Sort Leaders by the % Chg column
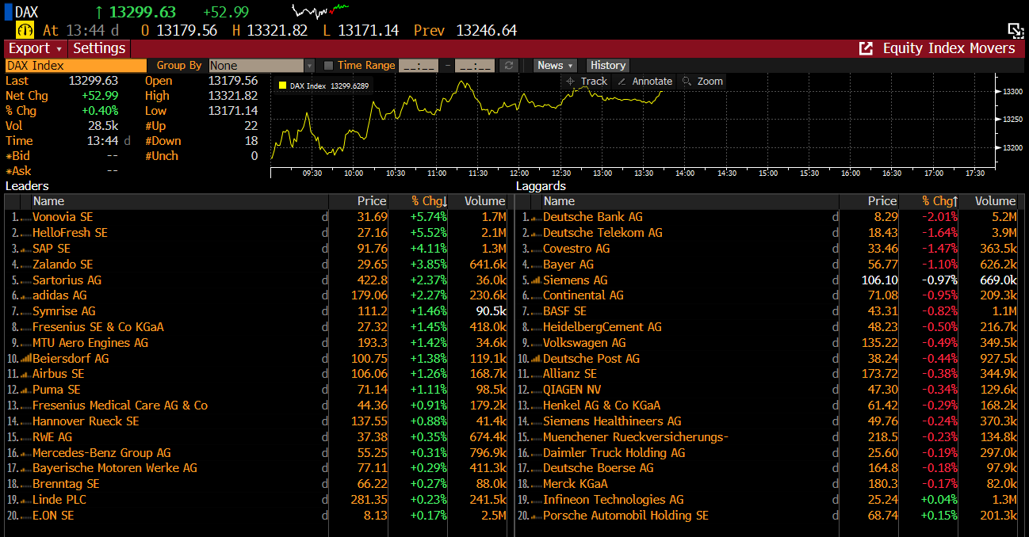Image resolution: width=1029 pixels, height=537 pixels. tap(429, 201)
